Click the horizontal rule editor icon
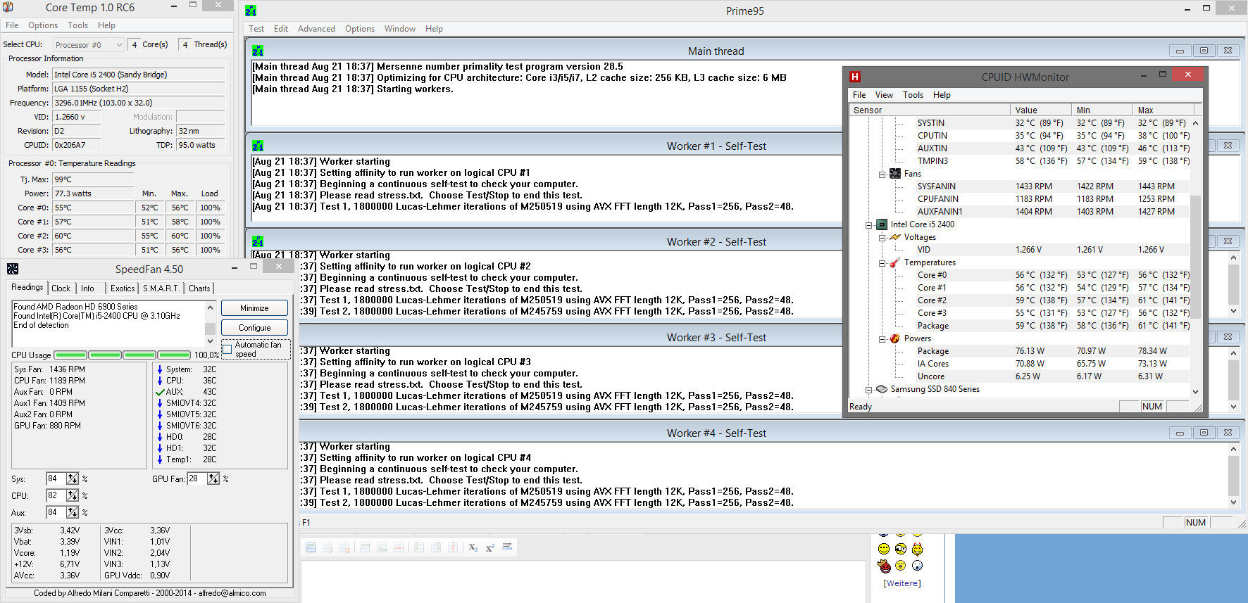Screen dimensions: 1248x603 point(507,547)
